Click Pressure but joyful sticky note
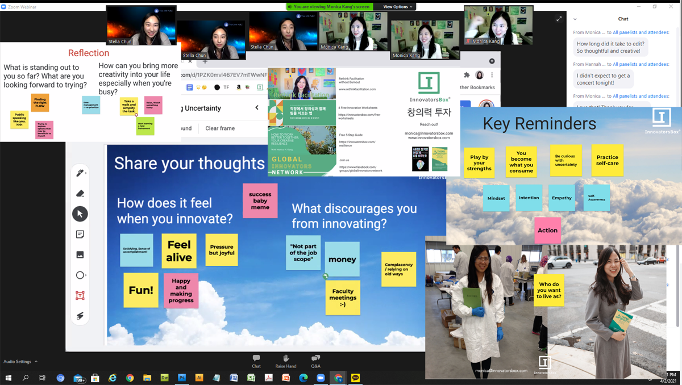 (x=222, y=250)
